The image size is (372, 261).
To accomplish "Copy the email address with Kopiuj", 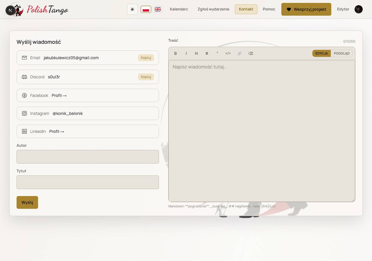I will click(146, 58).
